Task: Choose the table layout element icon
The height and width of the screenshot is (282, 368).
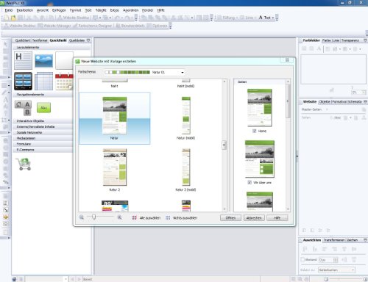Action: (43, 81)
